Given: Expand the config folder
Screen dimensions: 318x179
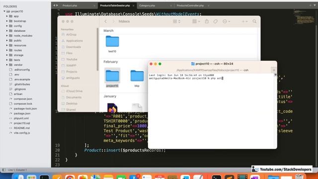Looking at the screenshot, I should click(7, 26).
